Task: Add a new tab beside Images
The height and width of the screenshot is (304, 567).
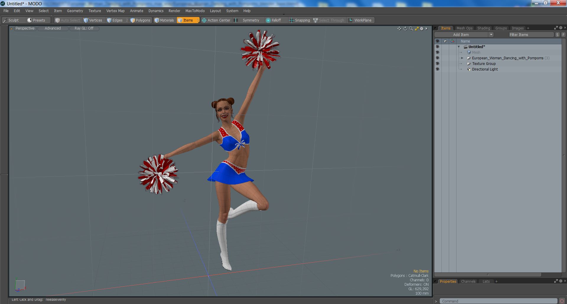Action: point(528,28)
